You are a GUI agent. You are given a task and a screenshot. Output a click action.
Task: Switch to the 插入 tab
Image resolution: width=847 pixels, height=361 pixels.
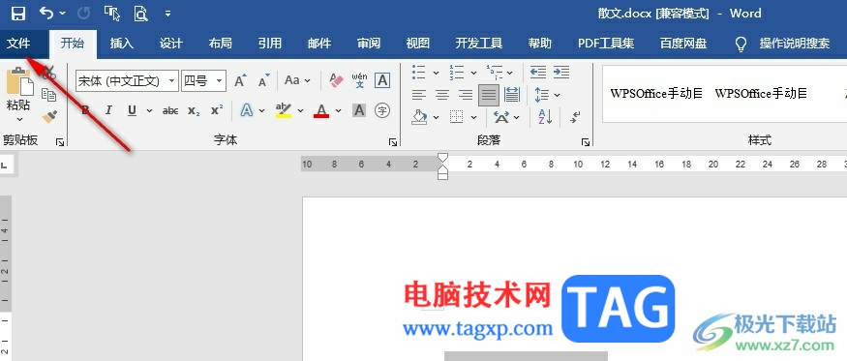122,44
